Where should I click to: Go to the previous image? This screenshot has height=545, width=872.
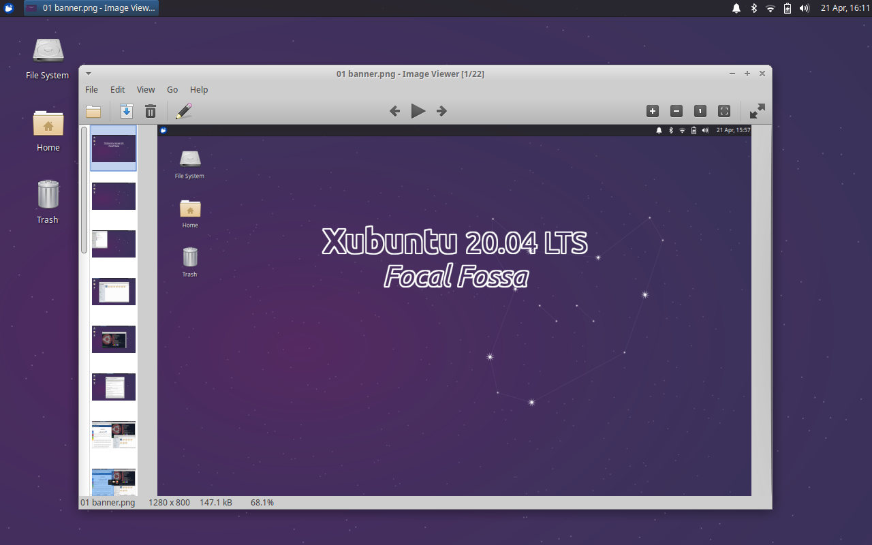point(394,110)
